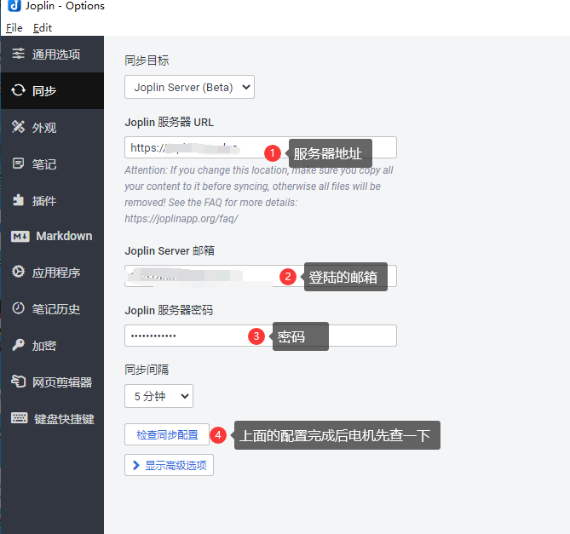Select the Appearance tools icon
The height and width of the screenshot is (534, 570).
click(18, 127)
